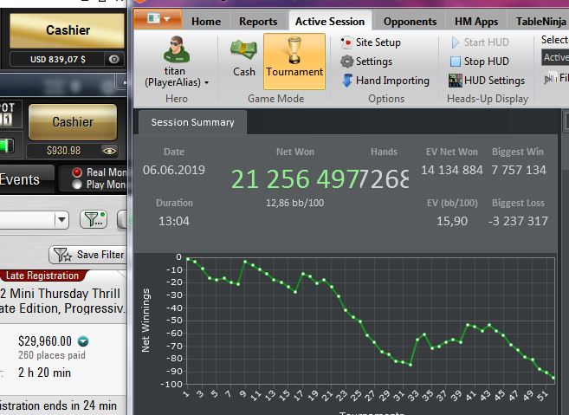Image resolution: width=569 pixels, height=415 pixels.
Task: Switch to the Home ribbon tab
Action: 206,22
